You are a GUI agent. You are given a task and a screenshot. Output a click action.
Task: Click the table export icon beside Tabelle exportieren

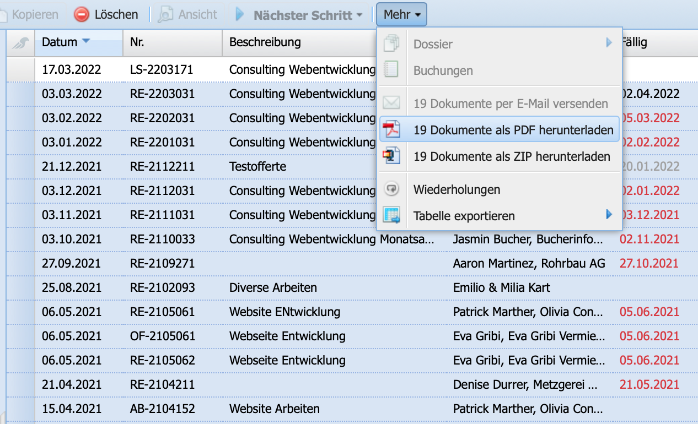[x=393, y=216]
